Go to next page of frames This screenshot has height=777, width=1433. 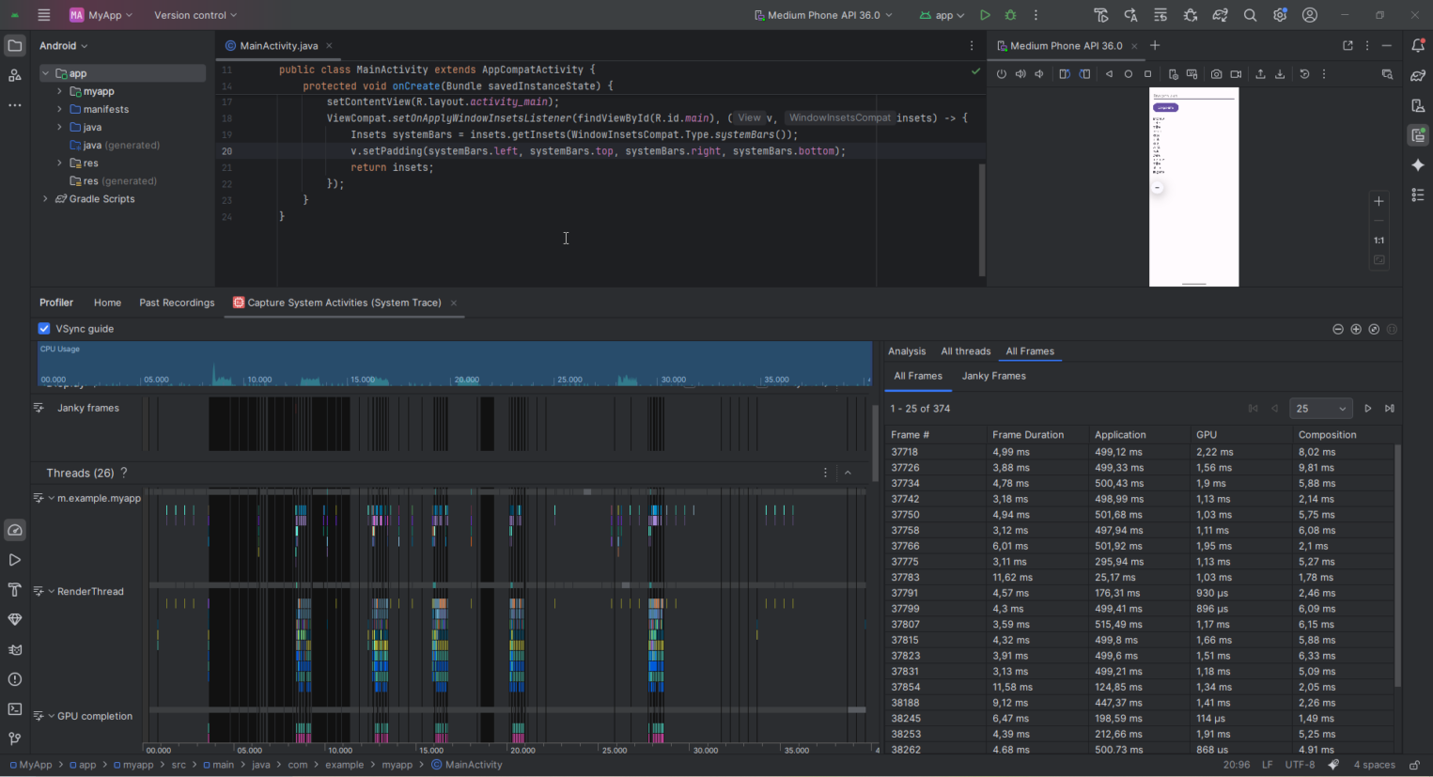[x=1367, y=409]
